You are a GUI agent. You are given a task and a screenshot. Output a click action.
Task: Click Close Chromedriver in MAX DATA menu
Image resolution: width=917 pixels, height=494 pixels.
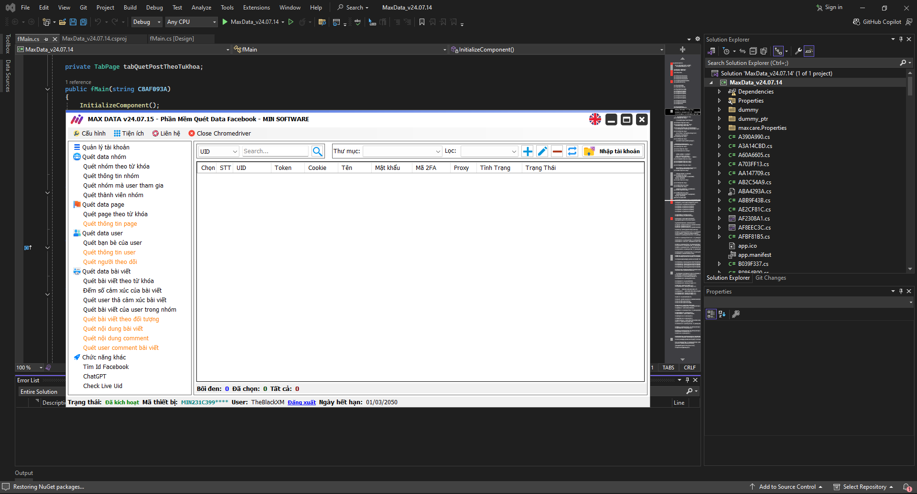coord(219,134)
